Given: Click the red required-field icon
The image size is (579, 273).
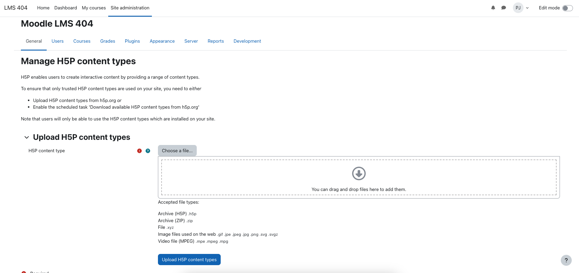Looking at the screenshot, I should pyautogui.click(x=139, y=151).
